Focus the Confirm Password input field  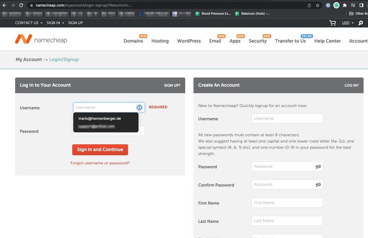click(x=287, y=185)
